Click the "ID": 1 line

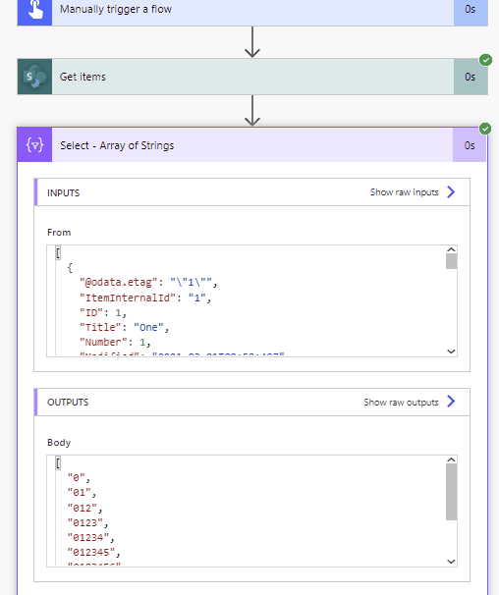click(x=103, y=312)
